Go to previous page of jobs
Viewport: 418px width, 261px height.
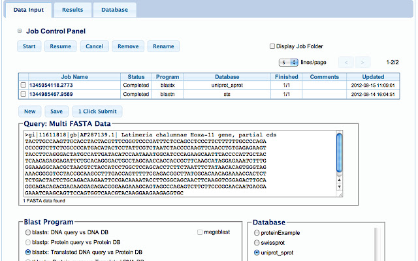click(346, 62)
